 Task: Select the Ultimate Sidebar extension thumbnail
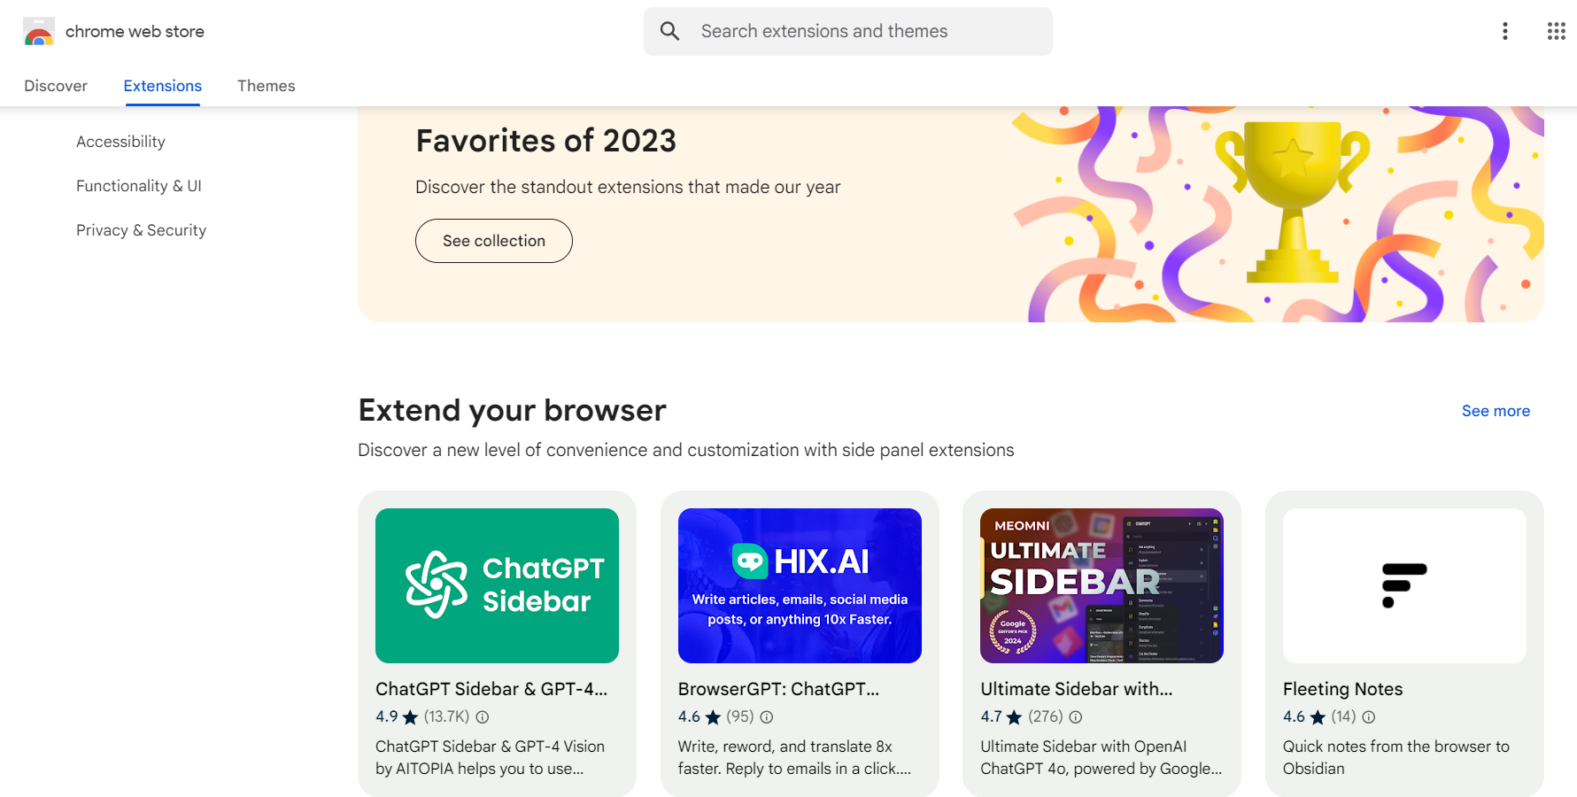(1102, 585)
